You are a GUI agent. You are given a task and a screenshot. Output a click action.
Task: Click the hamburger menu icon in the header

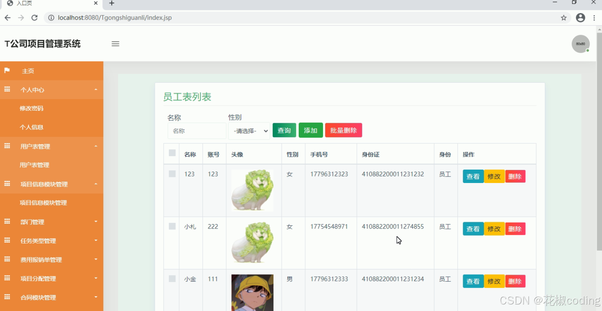(x=116, y=44)
